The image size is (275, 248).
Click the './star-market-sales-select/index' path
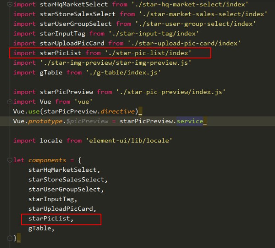point(203,14)
